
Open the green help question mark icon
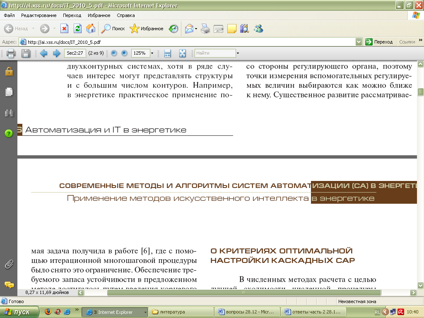click(9, 133)
